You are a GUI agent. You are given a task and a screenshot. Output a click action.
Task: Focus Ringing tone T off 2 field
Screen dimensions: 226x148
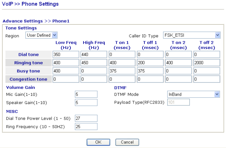(x=206, y=63)
